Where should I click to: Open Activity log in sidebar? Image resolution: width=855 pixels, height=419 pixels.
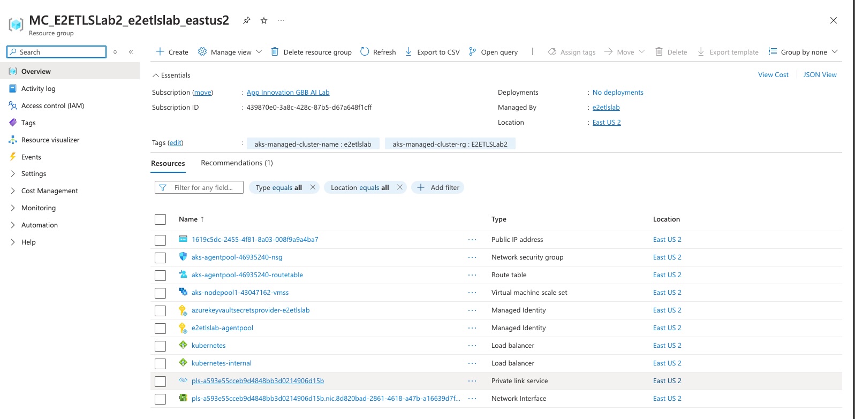pos(38,89)
